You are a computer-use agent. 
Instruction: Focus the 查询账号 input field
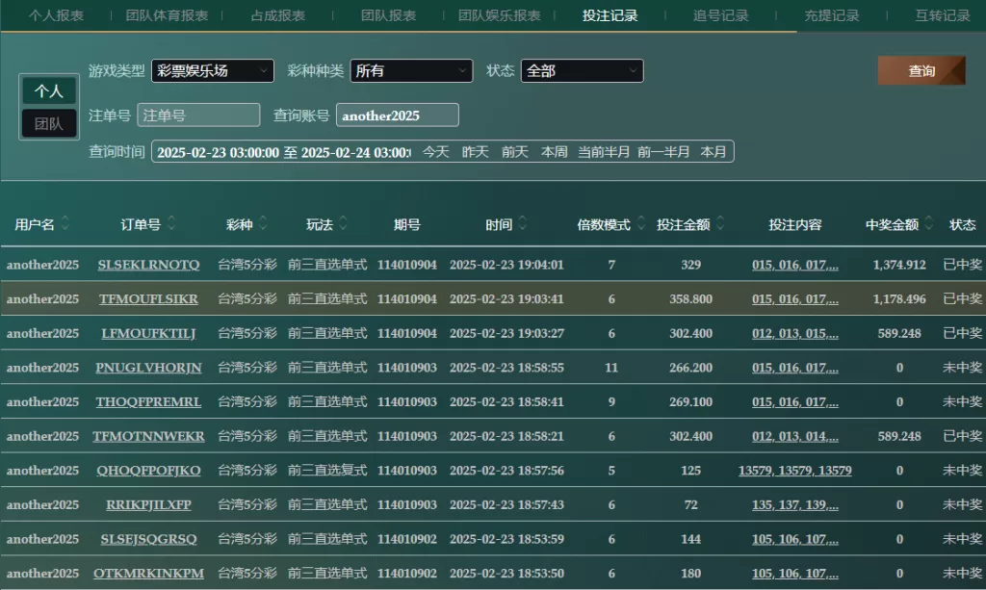(x=398, y=115)
